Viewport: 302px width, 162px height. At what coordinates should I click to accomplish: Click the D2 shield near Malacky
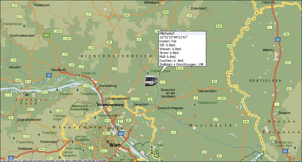(x=278, y=39)
